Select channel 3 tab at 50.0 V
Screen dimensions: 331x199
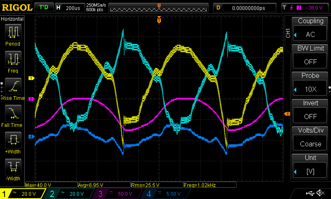pyautogui.click(x=119, y=194)
